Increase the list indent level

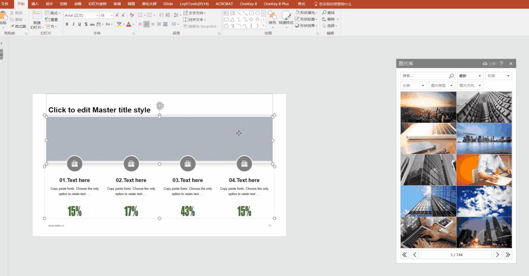click(x=168, y=15)
